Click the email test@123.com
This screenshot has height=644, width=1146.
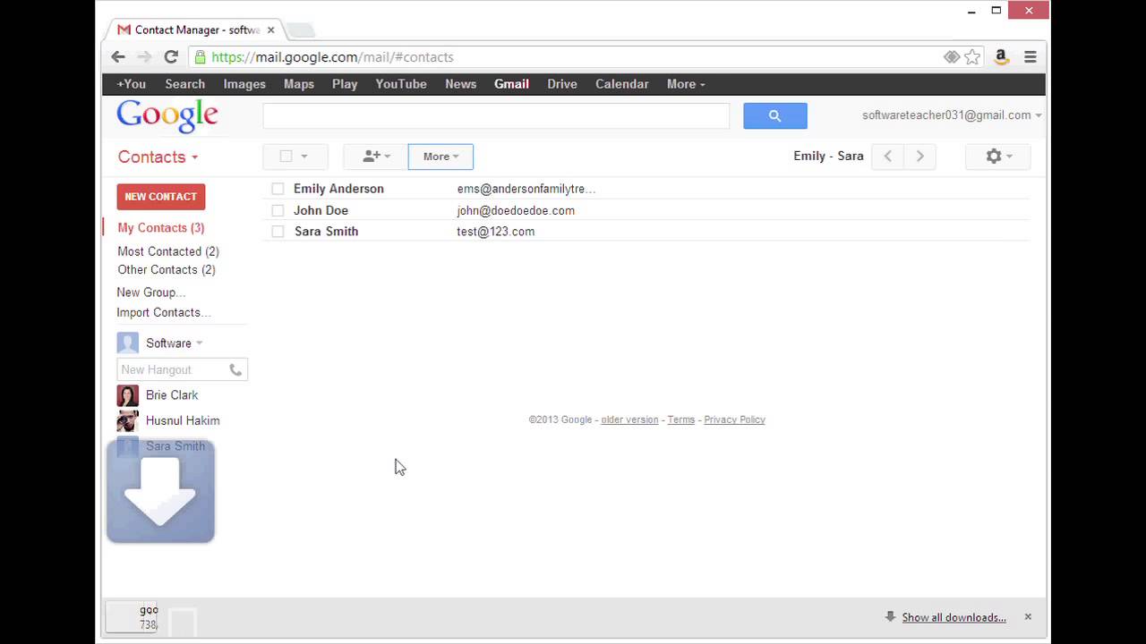click(496, 231)
